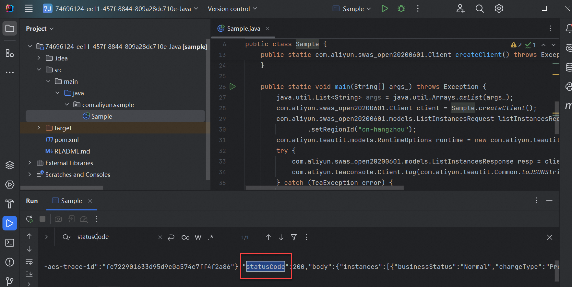572x287 pixels.
Task: Take a thread dump camera icon
Action: 58,219
